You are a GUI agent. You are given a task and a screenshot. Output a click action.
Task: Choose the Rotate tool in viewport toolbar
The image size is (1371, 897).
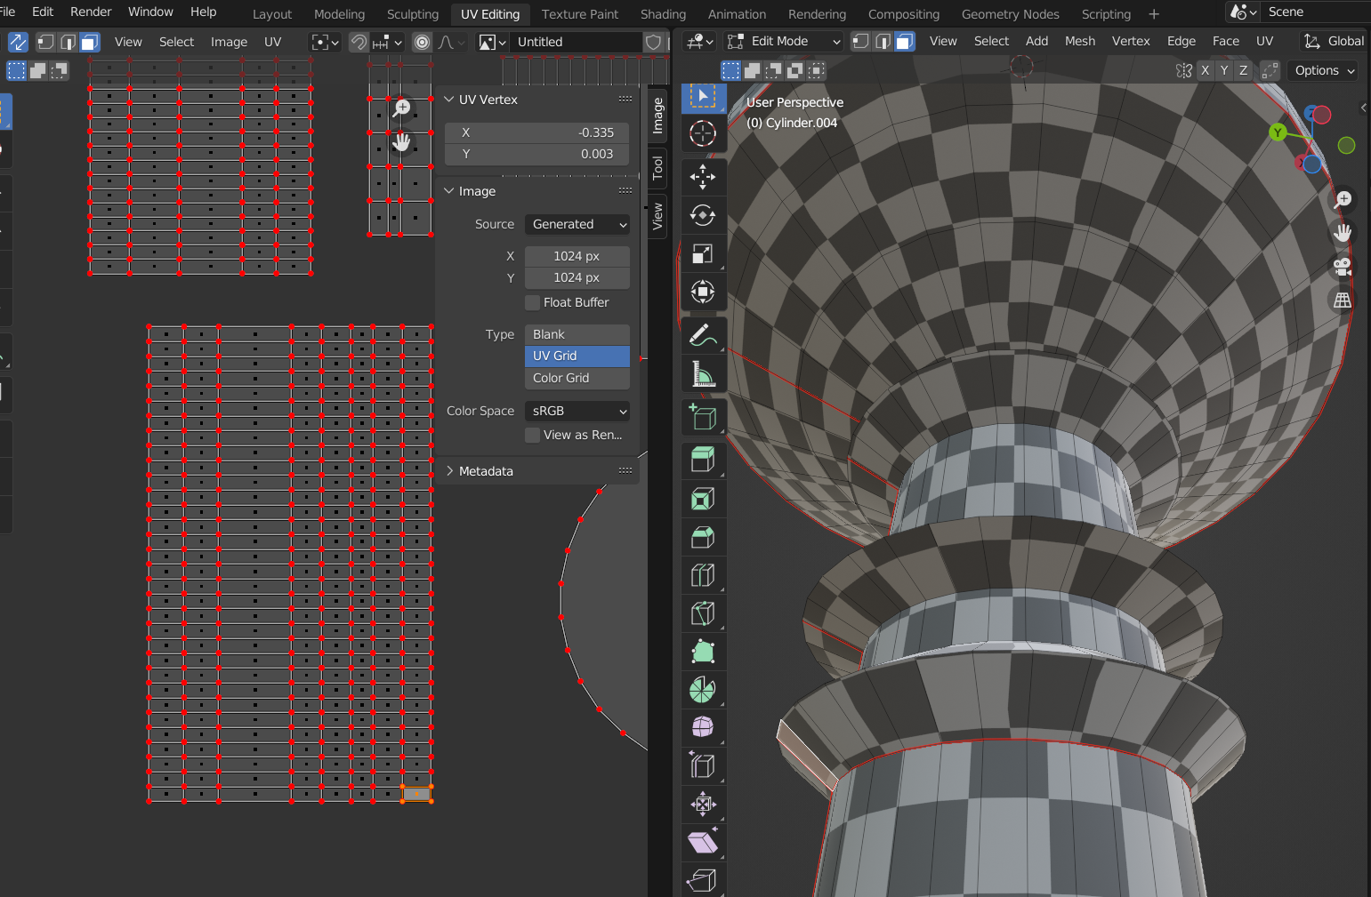(x=703, y=215)
